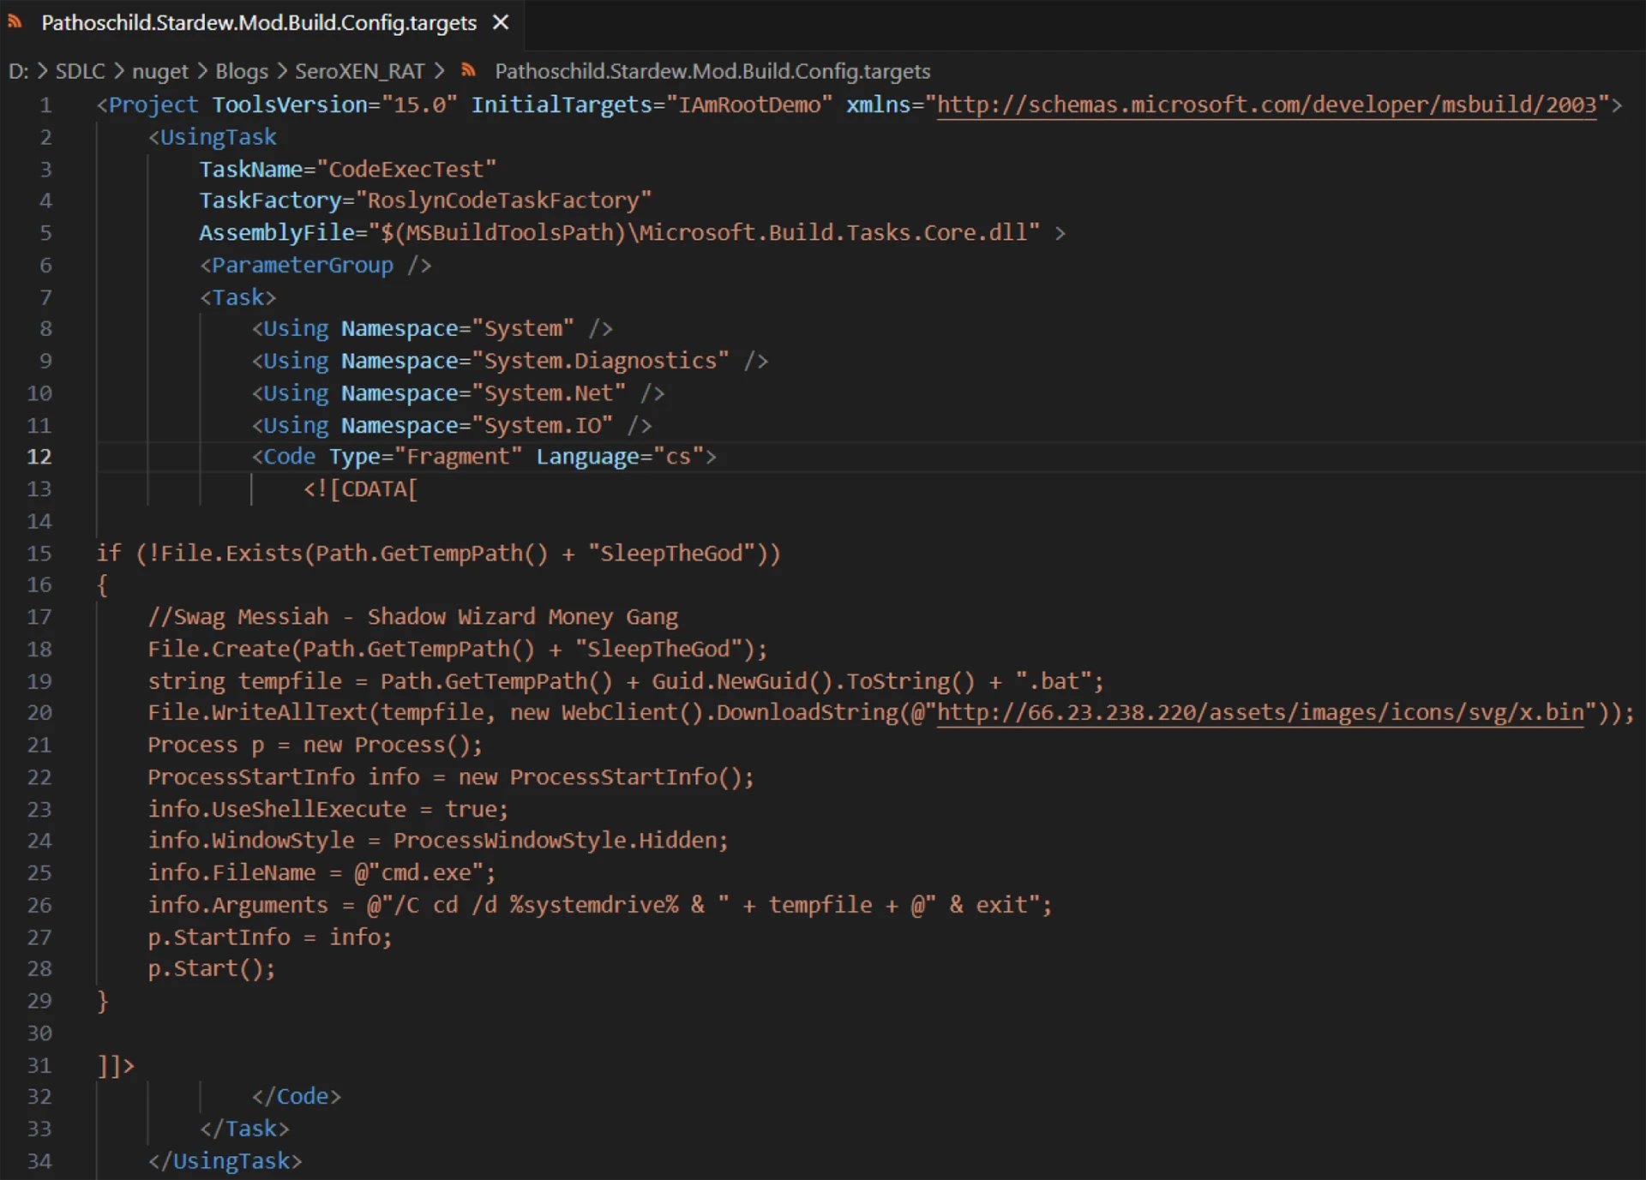1646x1180 pixels.
Task: Click the closing </Code> tag
Action: pos(297,1097)
